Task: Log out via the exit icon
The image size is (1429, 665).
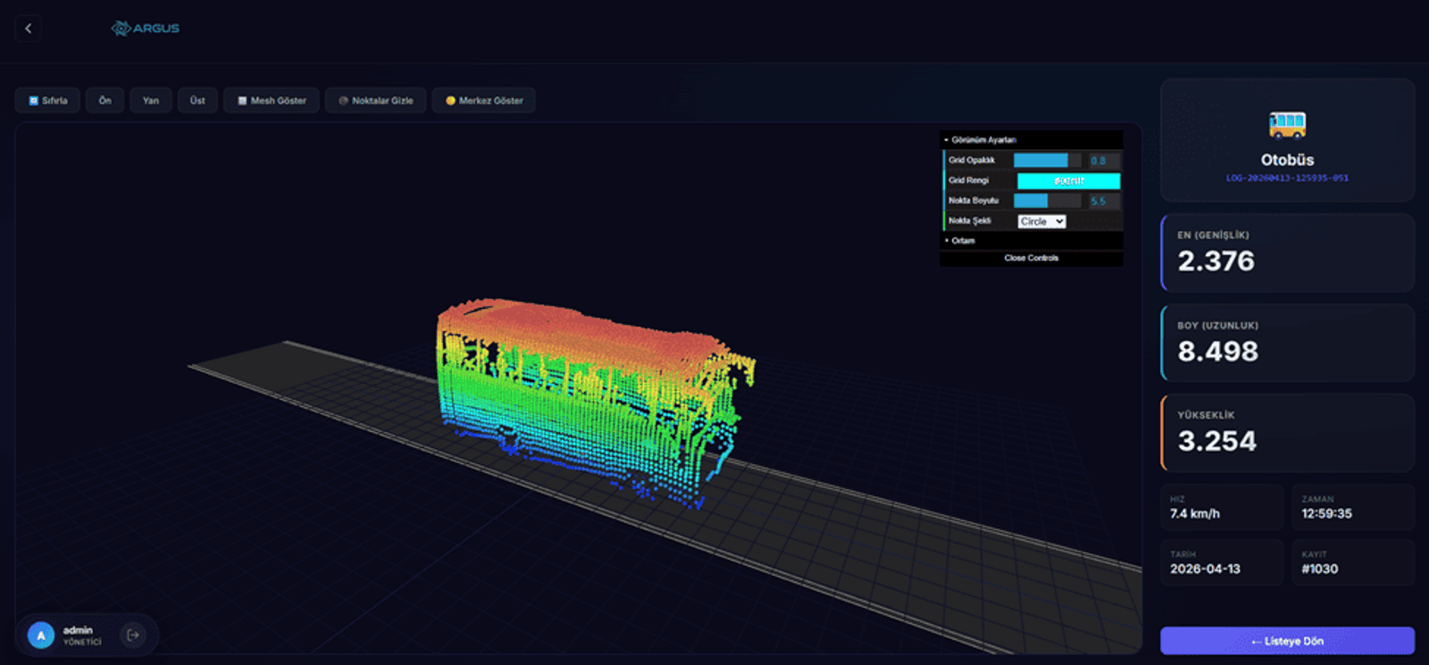Action: pyautogui.click(x=133, y=635)
